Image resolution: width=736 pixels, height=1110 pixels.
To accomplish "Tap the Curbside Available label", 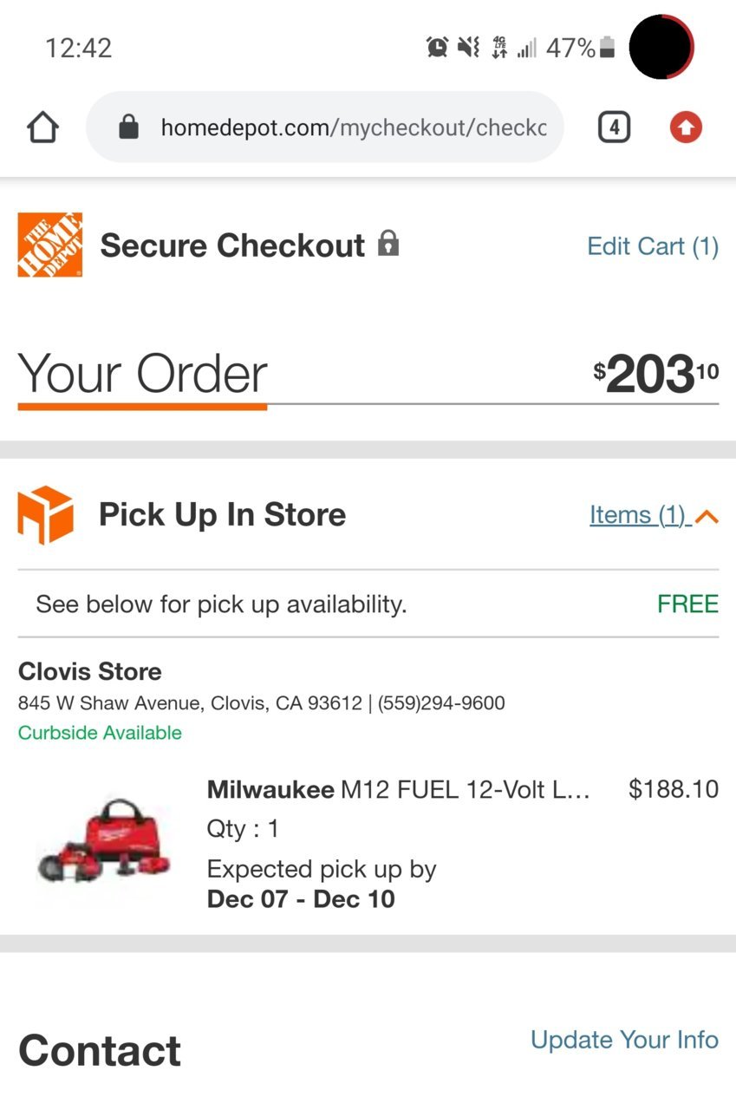I will coord(100,733).
